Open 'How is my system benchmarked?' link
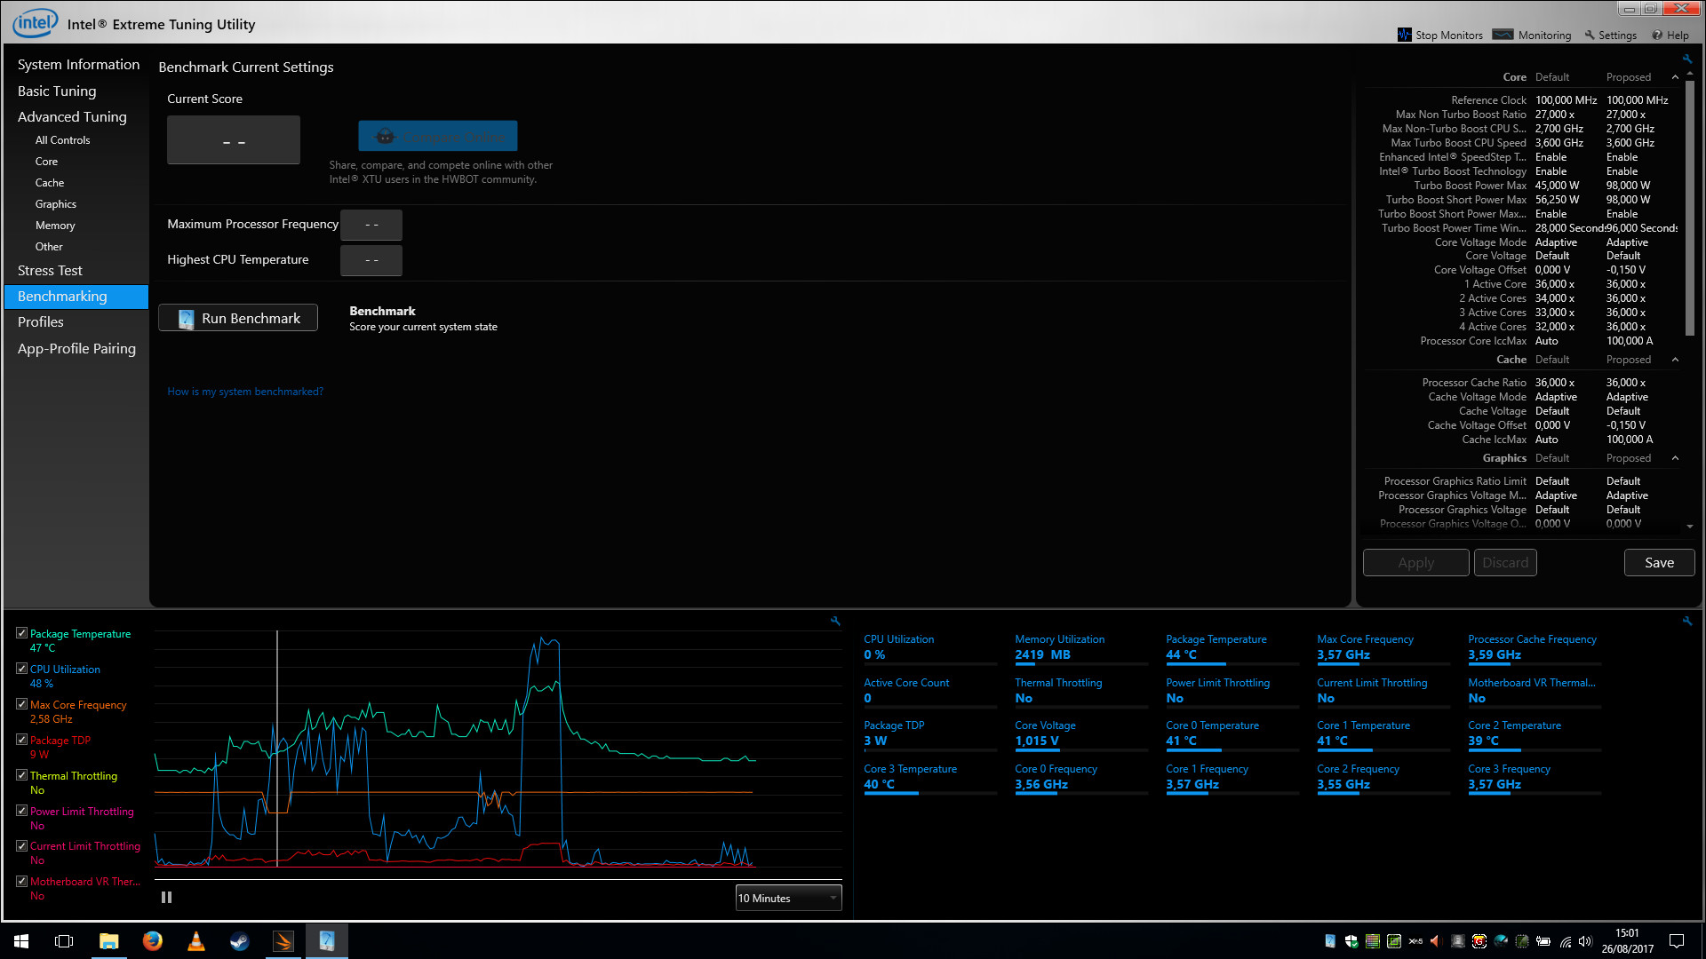This screenshot has width=1706, height=959. (245, 392)
